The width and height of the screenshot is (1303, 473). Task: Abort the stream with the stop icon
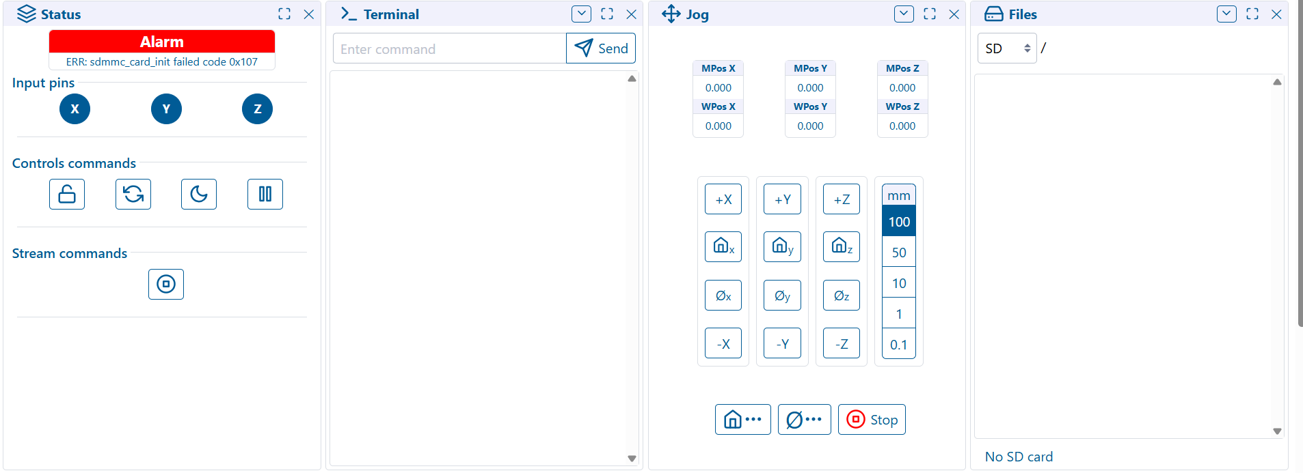(166, 284)
